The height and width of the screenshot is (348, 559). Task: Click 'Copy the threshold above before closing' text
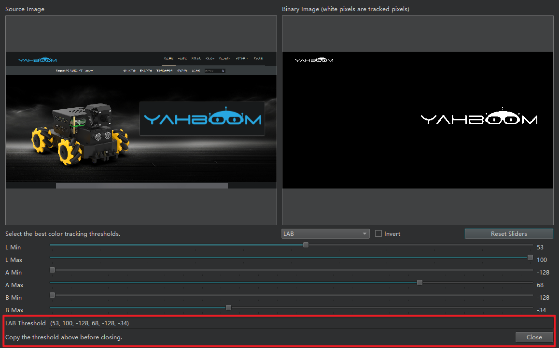pos(64,337)
